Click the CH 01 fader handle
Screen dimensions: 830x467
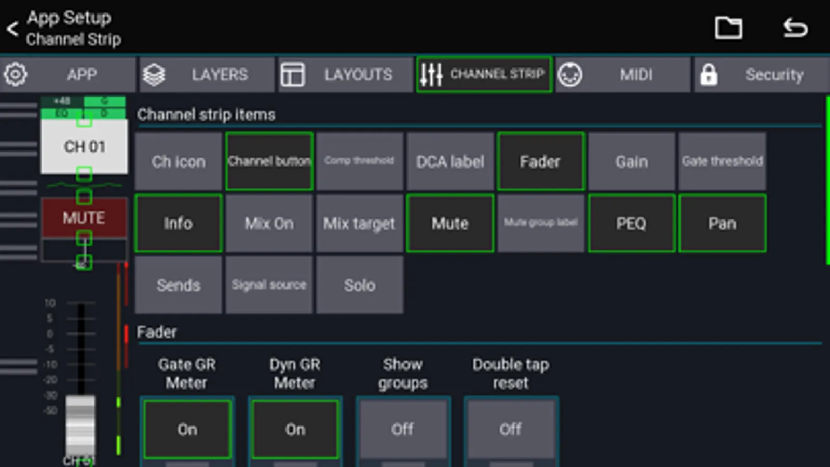80,425
